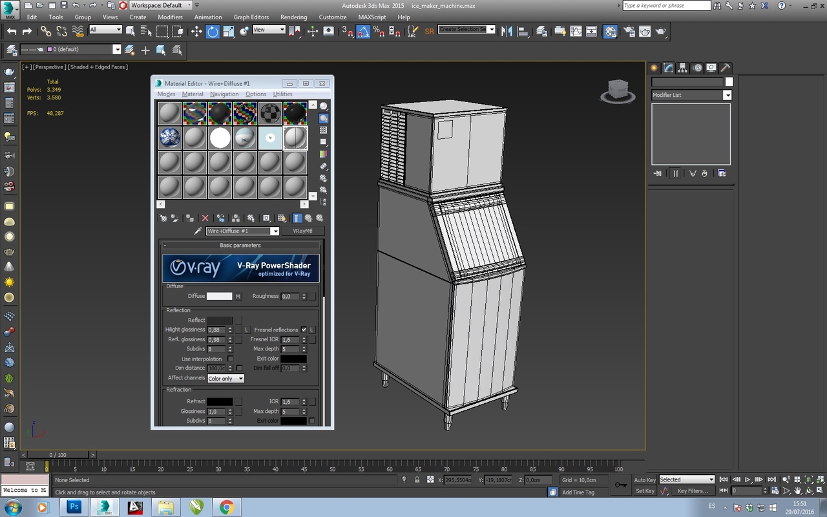This screenshot has width=827, height=517.
Task: Click the Redo arrow in the main toolbar
Action: (27, 31)
